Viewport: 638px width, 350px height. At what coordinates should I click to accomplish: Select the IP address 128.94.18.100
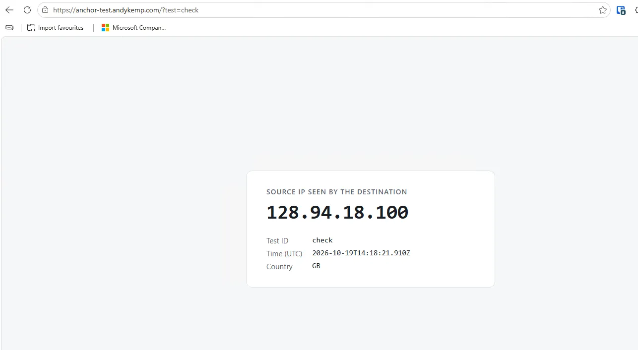click(x=337, y=213)
